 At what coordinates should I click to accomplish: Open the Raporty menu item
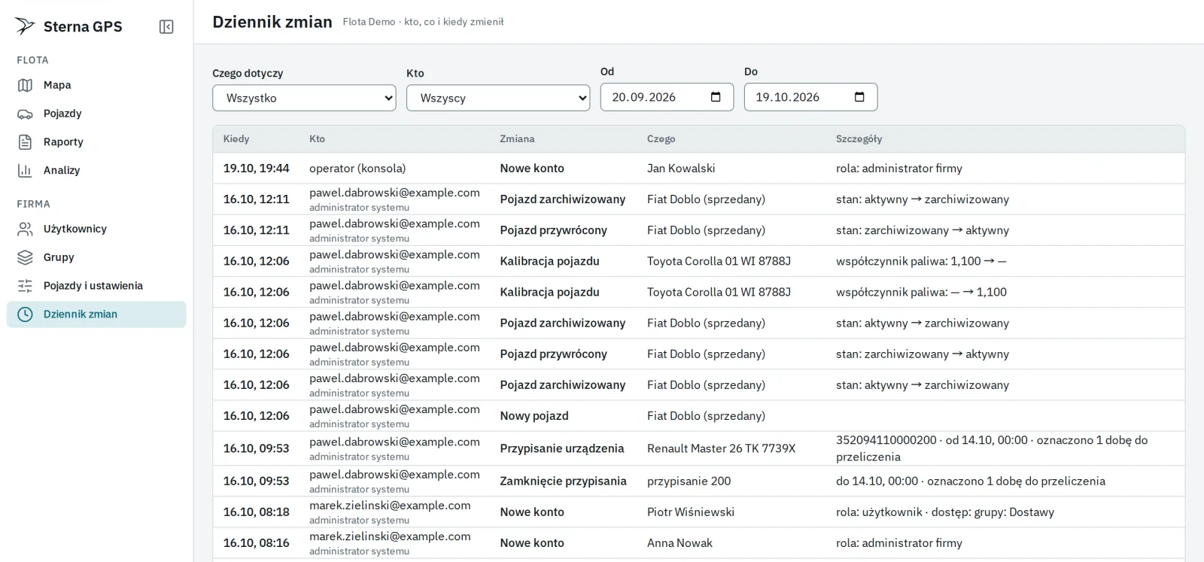[x=96, y=142]
